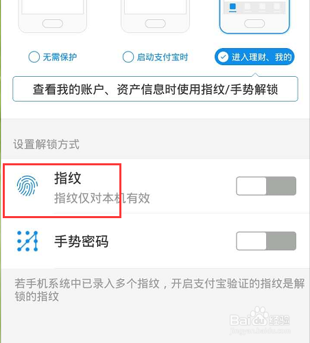Click the home button of first phone illustration
The height and width of the screenshot is (343, 310).
[53, 23]
